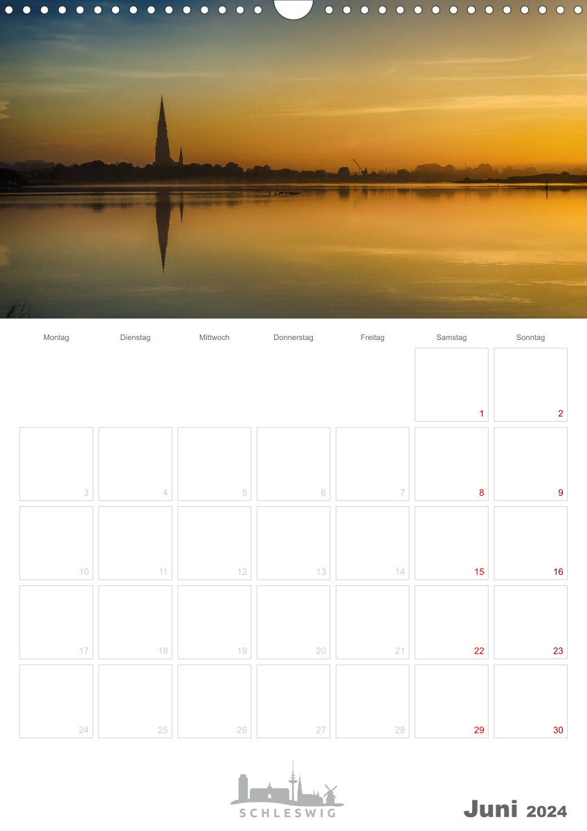Select the Sunday cell numbered 30
Viewport: 587px width, 831px height.
pyautogui.click(x=530, y=702)
